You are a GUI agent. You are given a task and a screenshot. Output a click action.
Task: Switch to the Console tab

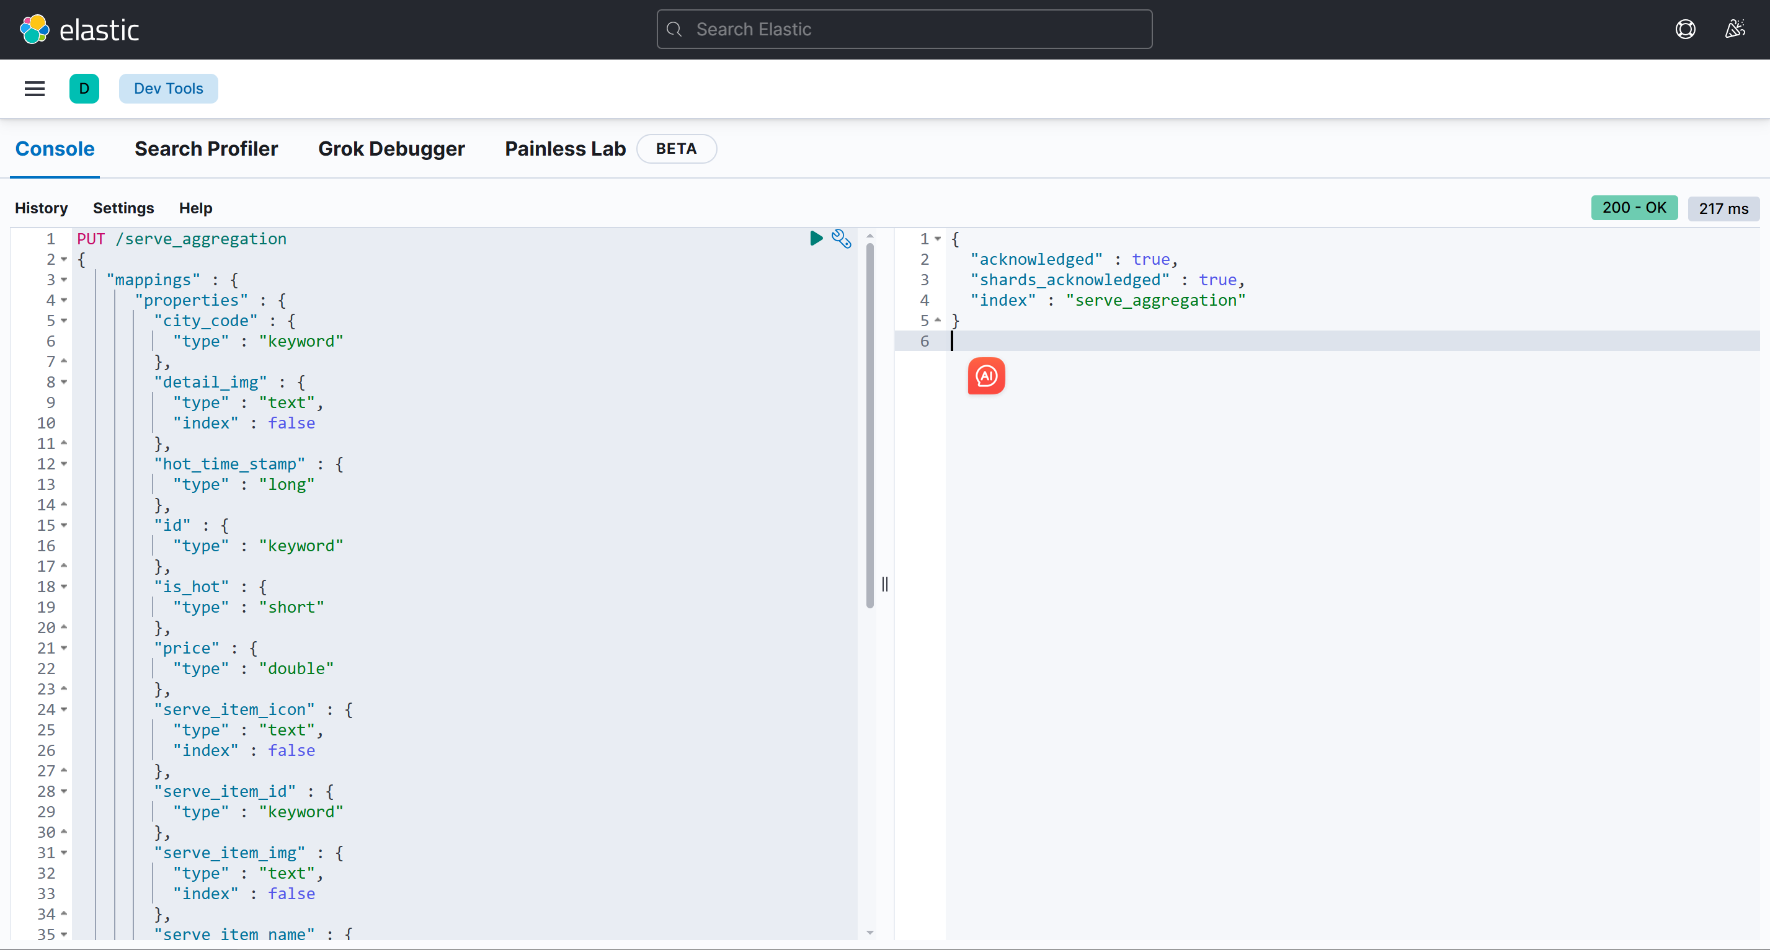pyautogui.click(x=55, y=149)
